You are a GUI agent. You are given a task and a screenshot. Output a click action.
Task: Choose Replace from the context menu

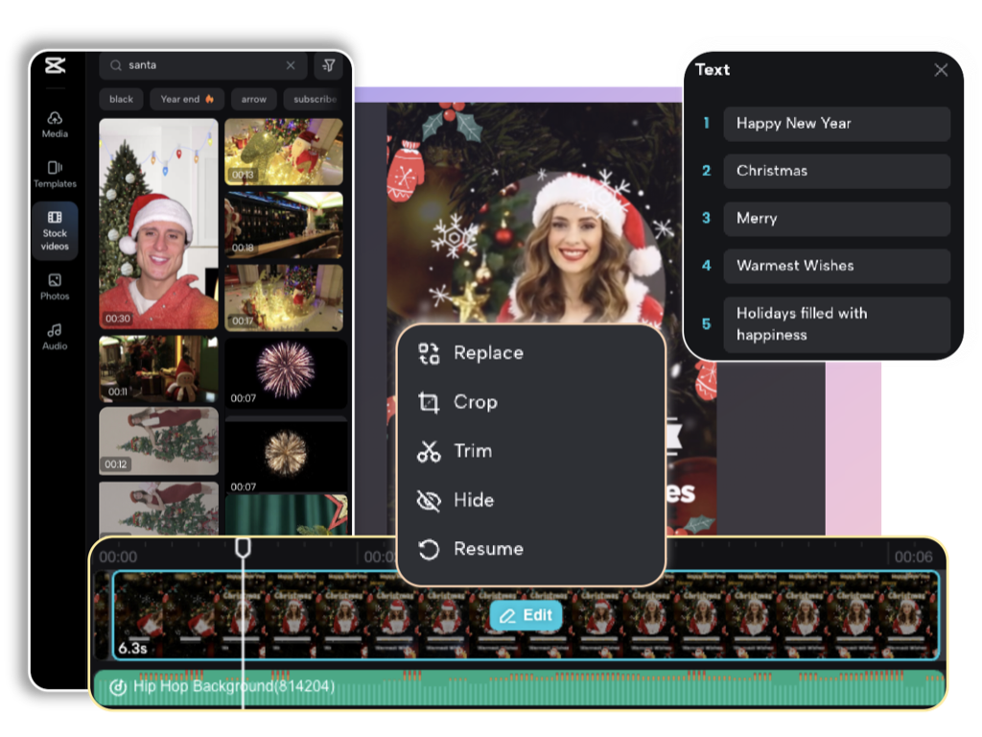point(531,353)
